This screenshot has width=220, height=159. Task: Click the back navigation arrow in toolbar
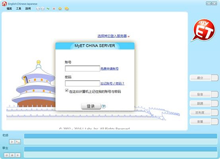[38, 9]
